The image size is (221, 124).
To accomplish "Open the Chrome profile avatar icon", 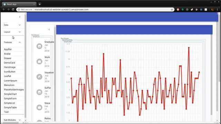I will click(x=213, y=10).
